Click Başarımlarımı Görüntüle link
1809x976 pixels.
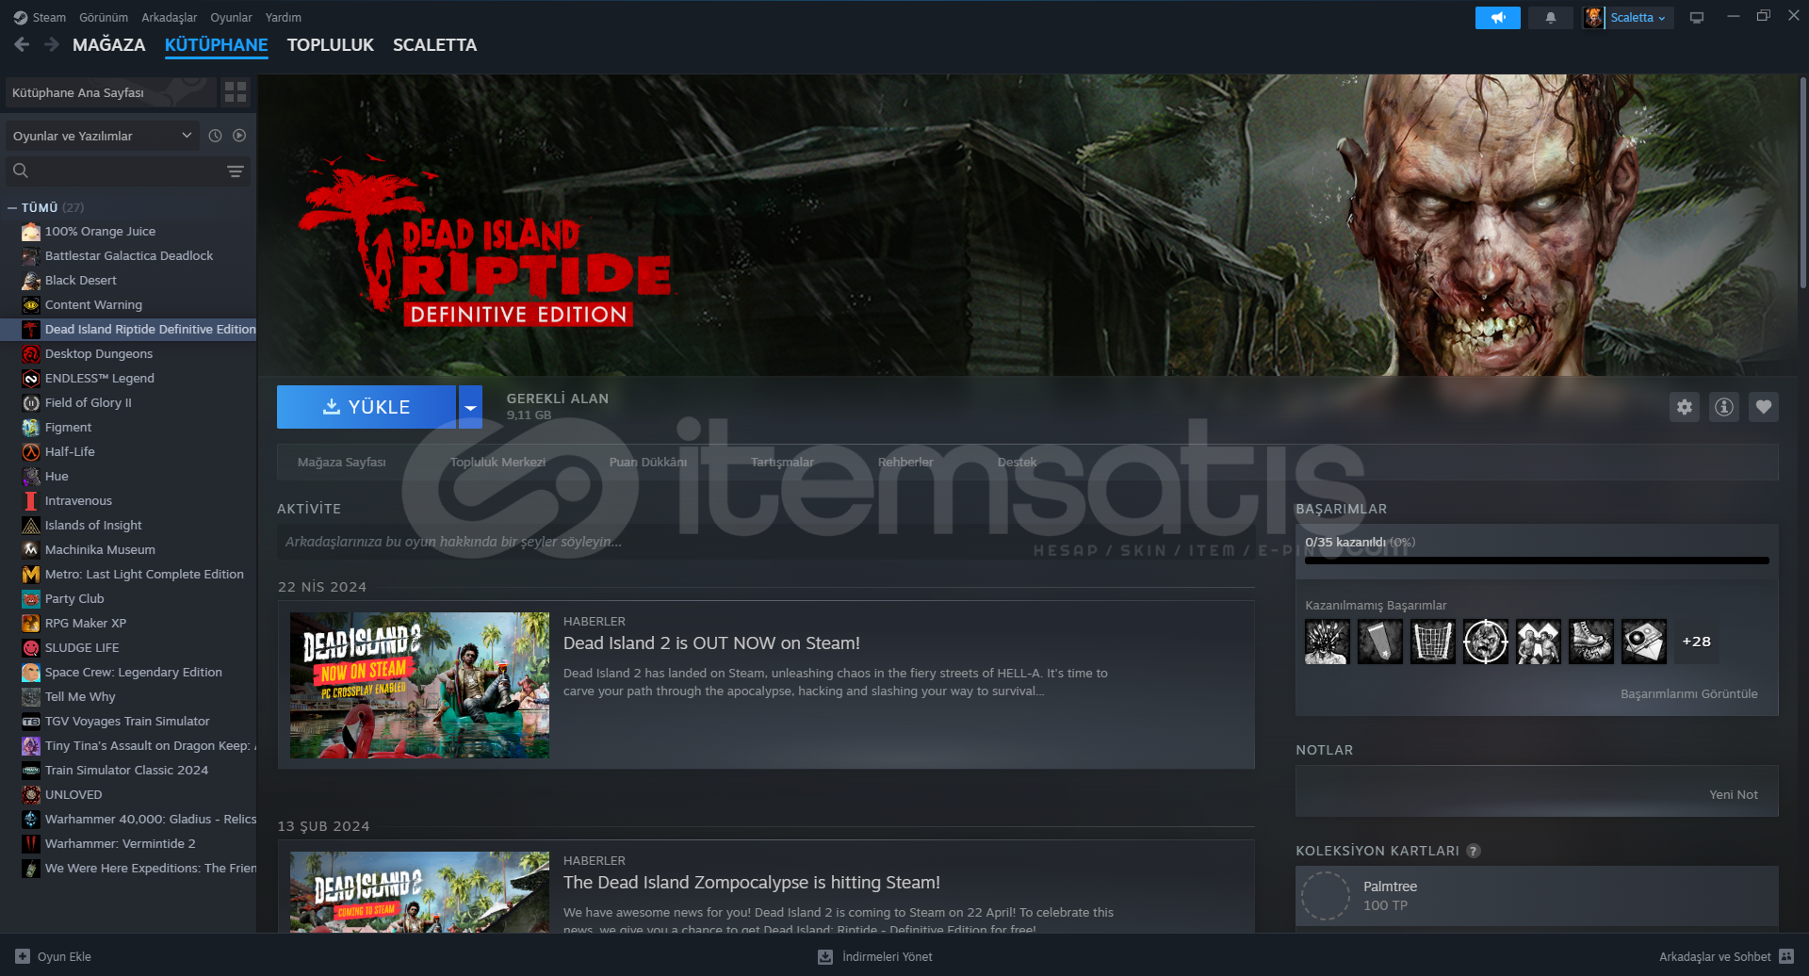[1688, 694]
